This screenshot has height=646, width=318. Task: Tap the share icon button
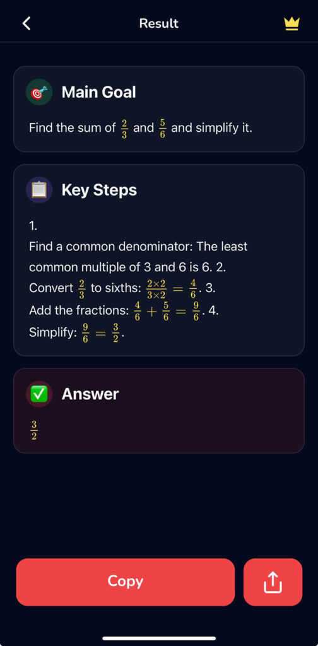[x=273, y=582]
